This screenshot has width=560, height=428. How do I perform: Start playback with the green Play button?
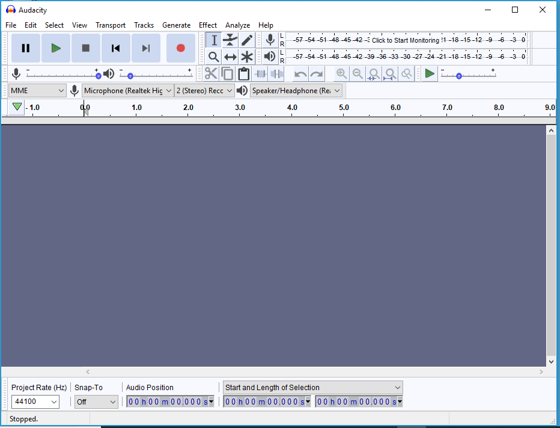pos(56,48)
